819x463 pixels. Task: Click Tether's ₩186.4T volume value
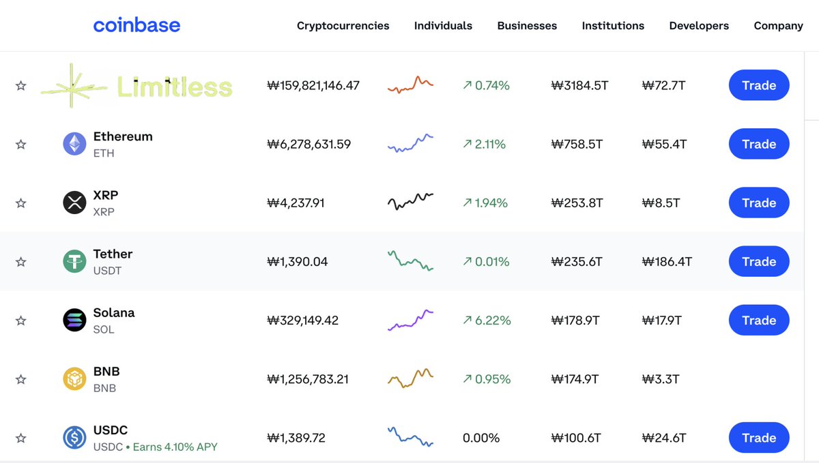(667, 261)
